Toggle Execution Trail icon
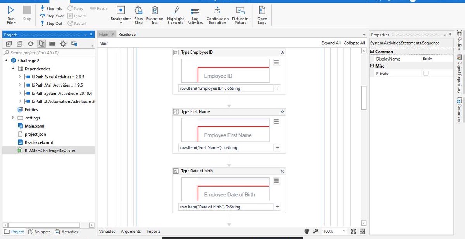This screenshot has height=239, width=465. (x=155, y=10)
